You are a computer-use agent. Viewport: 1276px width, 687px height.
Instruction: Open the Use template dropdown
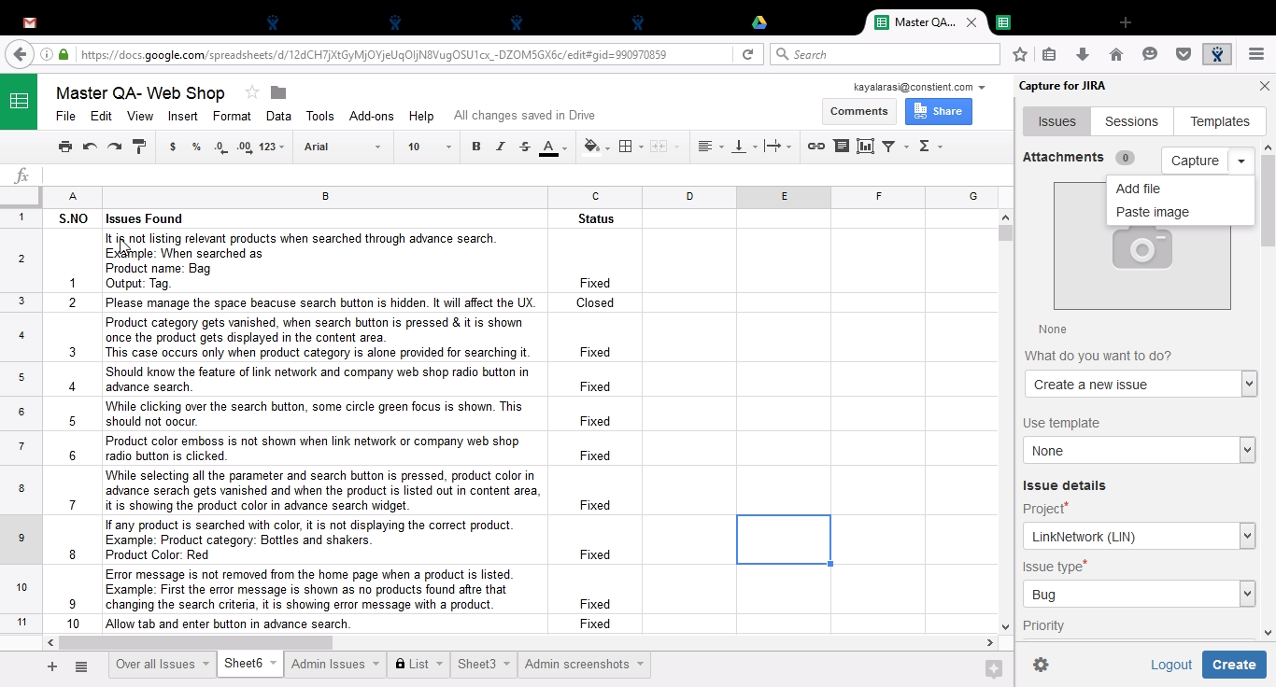[x=1140, y=450]
